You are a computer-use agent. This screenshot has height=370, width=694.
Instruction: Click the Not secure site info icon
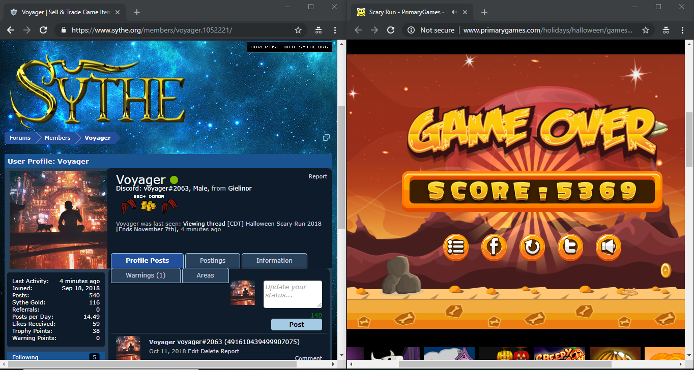(x=412, y=30)
